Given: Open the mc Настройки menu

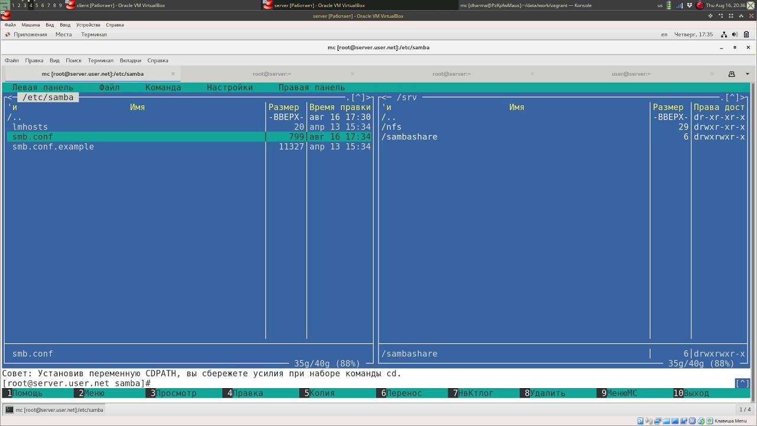Looking at the screenshot, I should click(230, 88).
